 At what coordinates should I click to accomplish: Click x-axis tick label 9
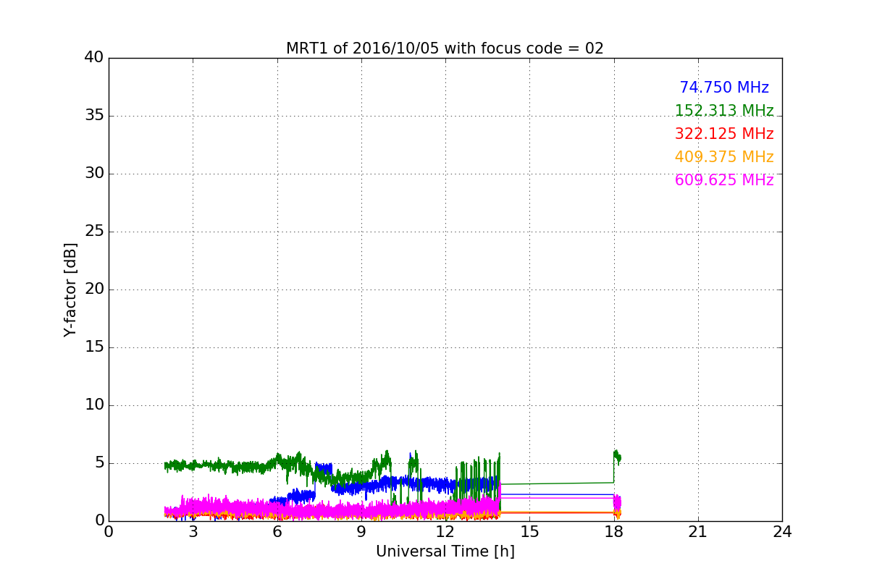click(361, 532)
